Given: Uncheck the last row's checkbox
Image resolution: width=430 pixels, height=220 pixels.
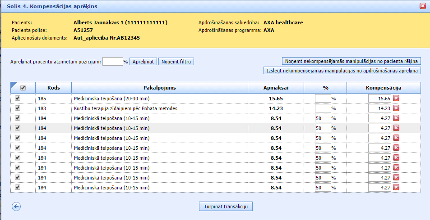Looking at the screenshot, I should (18, 187).
